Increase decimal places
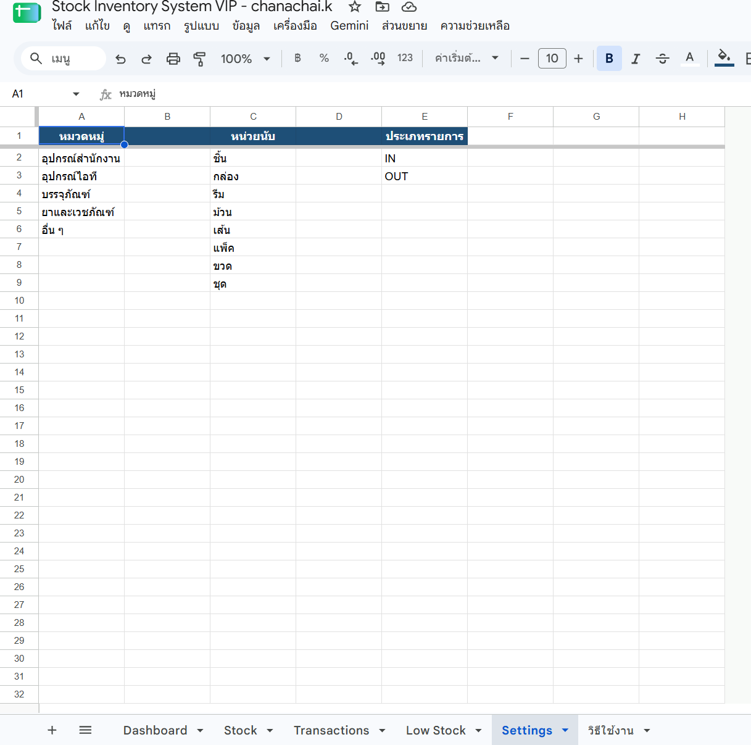The height and width of the screenshot is (745, 751). coord(378,58)
